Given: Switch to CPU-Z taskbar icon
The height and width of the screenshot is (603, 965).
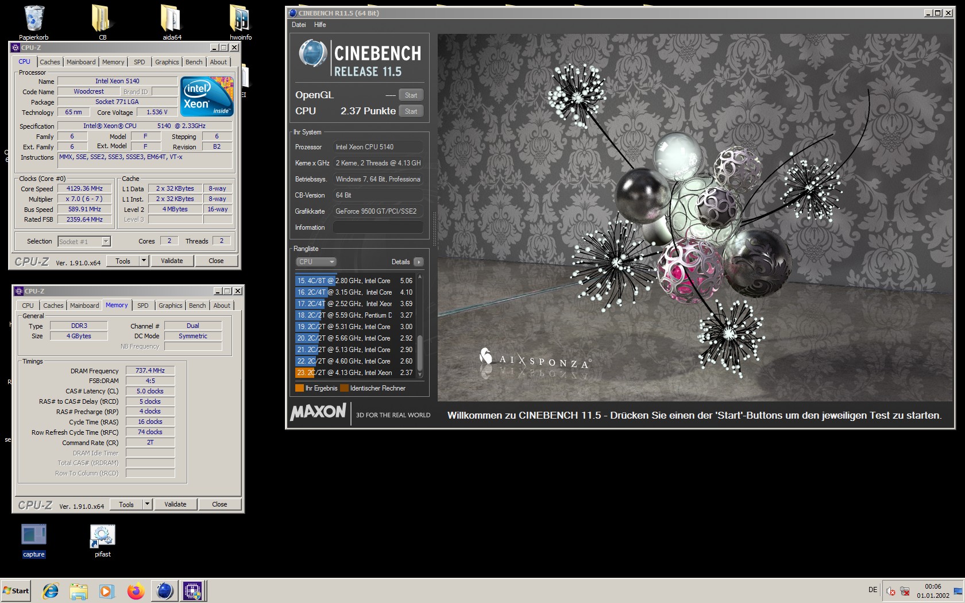Looking at the screenshot, I should tap(193, 591).
